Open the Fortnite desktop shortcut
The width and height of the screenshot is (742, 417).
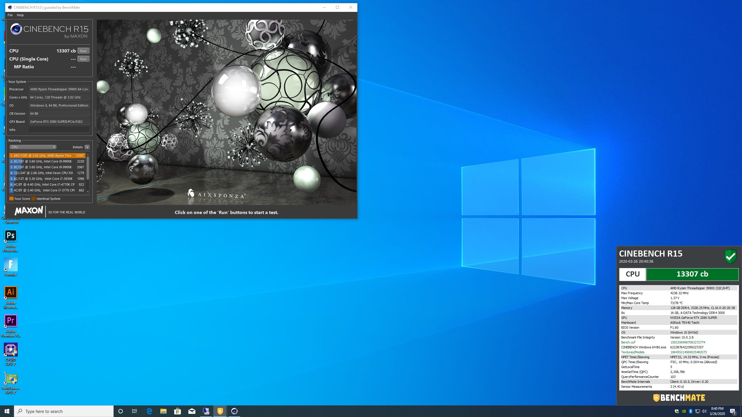(11, 267)
